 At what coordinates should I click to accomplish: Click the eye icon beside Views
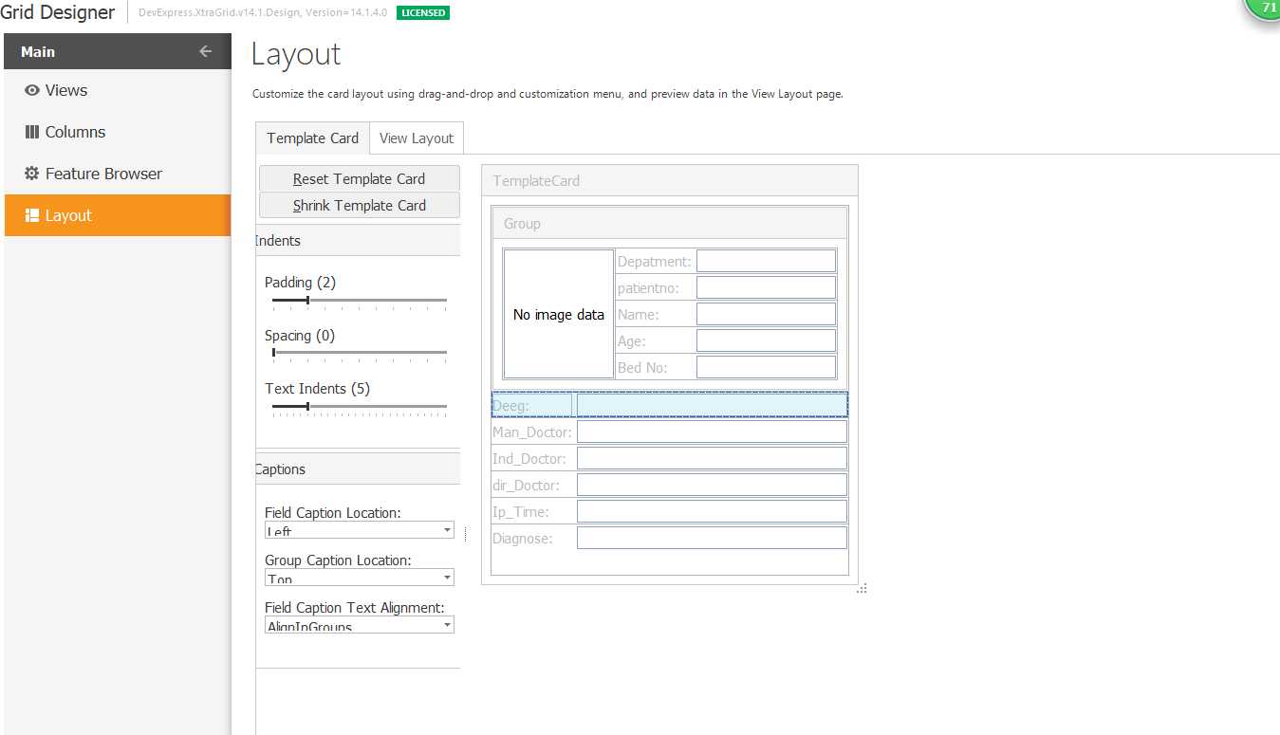[32, 90]
